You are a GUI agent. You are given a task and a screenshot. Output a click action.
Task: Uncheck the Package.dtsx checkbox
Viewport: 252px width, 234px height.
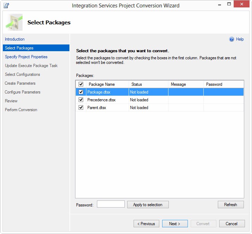pos(81,92)
